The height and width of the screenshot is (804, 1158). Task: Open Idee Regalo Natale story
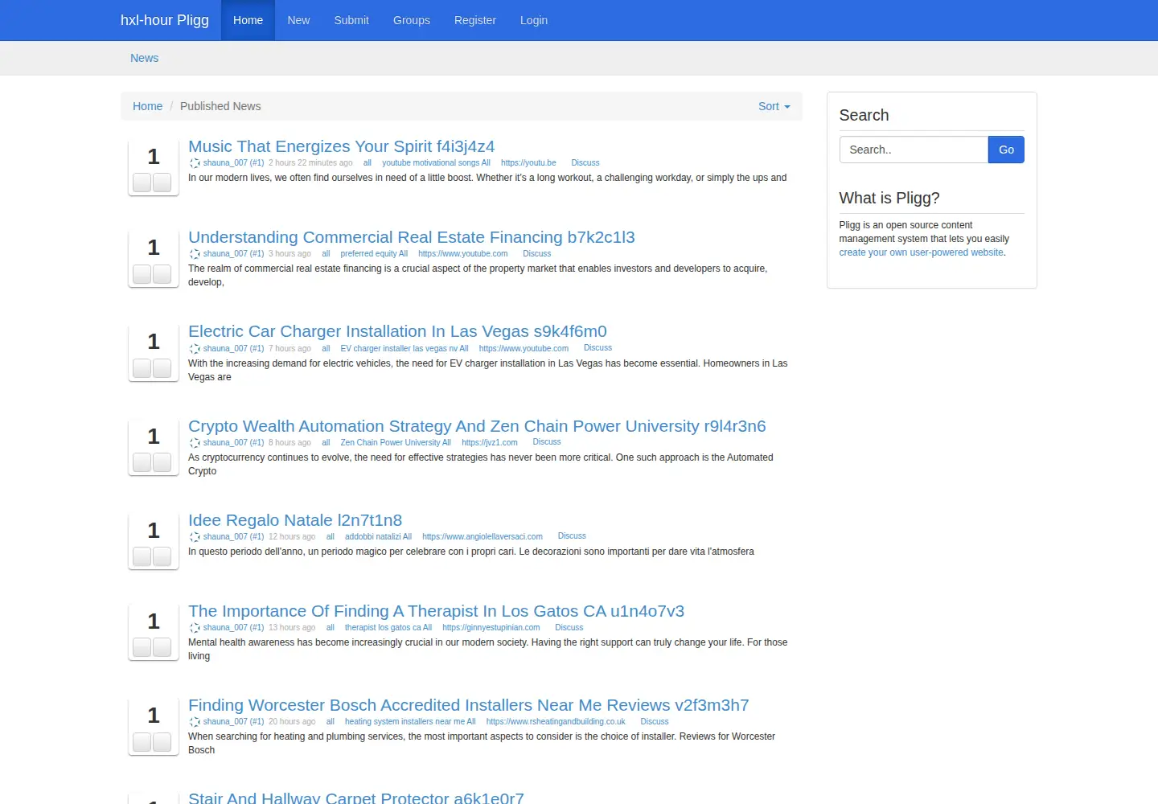click(x=295, y=520)
